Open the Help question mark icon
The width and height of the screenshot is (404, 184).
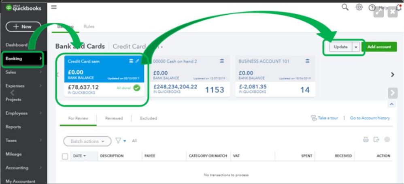[372, 8]
